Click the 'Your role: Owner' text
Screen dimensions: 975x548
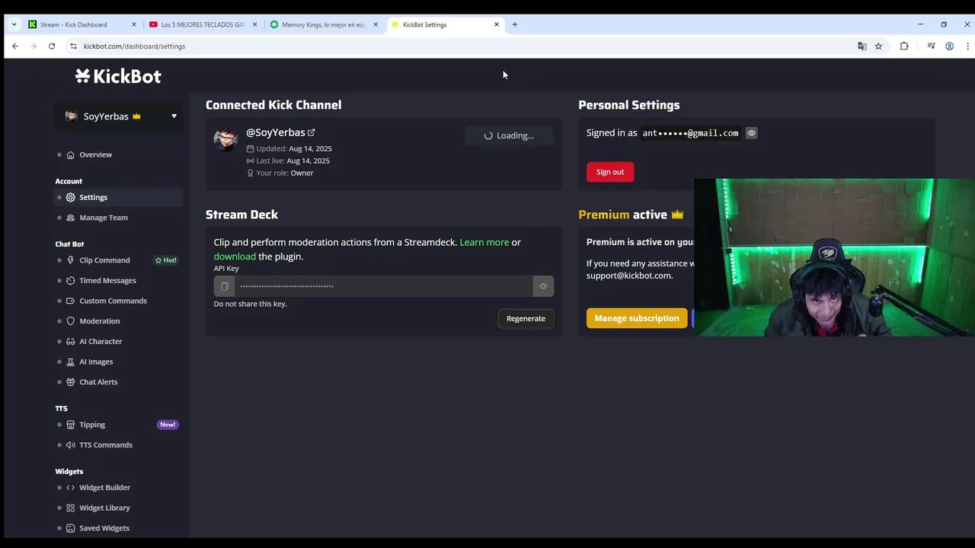point(285,173)
